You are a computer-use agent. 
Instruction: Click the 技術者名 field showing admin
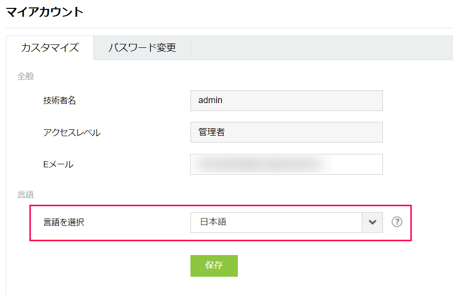pyautogui.click(x=286, y=100)
